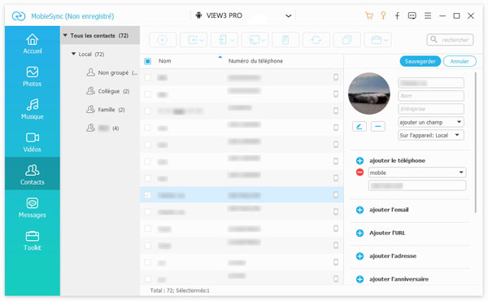The width and height of the screenshot is (488, 301).
Task: Remove the mobile phone entry with red minus
Action: [x=359, y=172]
